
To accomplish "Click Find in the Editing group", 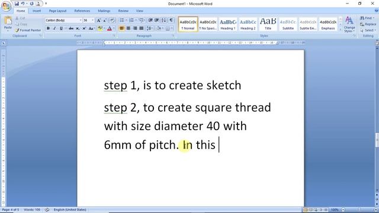I will tap(367, 18).
